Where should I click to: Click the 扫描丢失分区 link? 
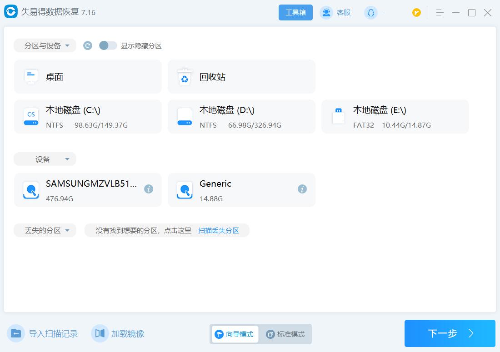(x=220, y=230)
